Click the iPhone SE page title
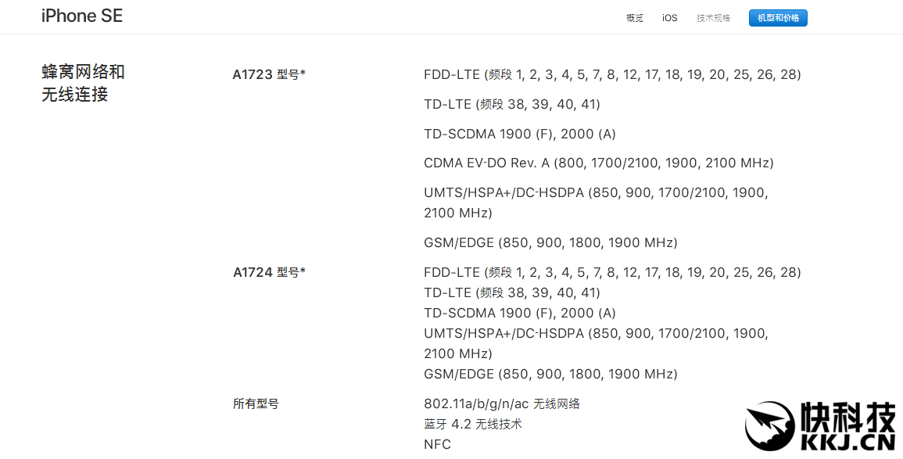 (82, 16)
